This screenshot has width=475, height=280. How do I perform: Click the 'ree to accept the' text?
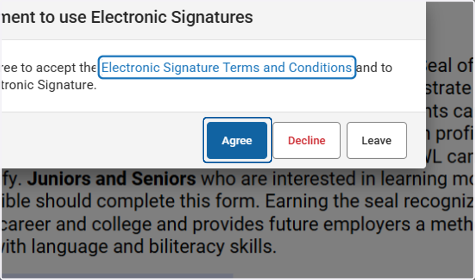(48, 68)
